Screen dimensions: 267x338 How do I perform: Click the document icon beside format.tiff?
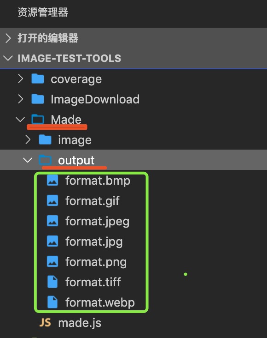52,282
